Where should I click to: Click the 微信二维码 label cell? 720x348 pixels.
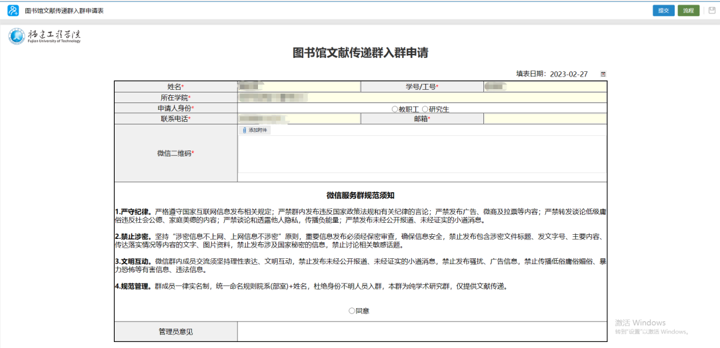(x=176, y=153)
